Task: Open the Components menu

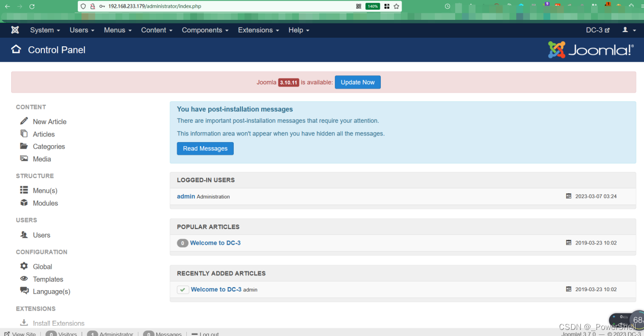Action: click(205, 30)
